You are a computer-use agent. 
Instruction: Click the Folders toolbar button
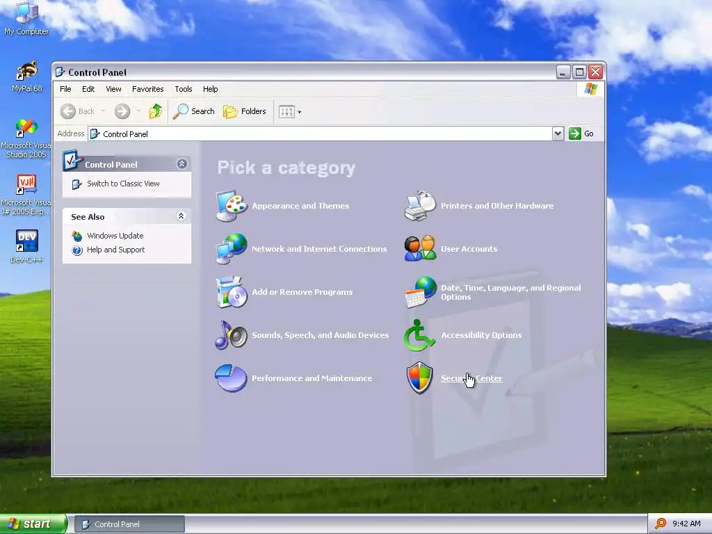coord(244,111)
